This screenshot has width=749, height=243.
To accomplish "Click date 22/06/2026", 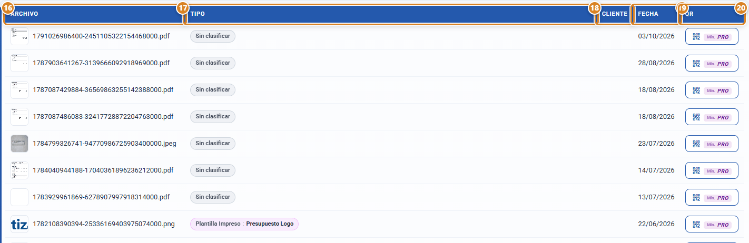I will pos(656,224).
